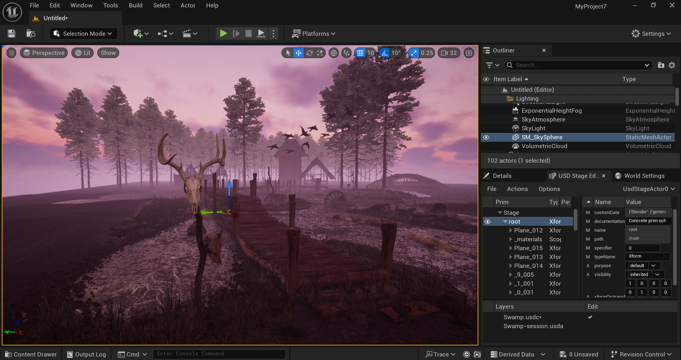Close the Outliner tab
Image resolution: width=681 pixels, height=360 pixels.
[x=544, y=50]
